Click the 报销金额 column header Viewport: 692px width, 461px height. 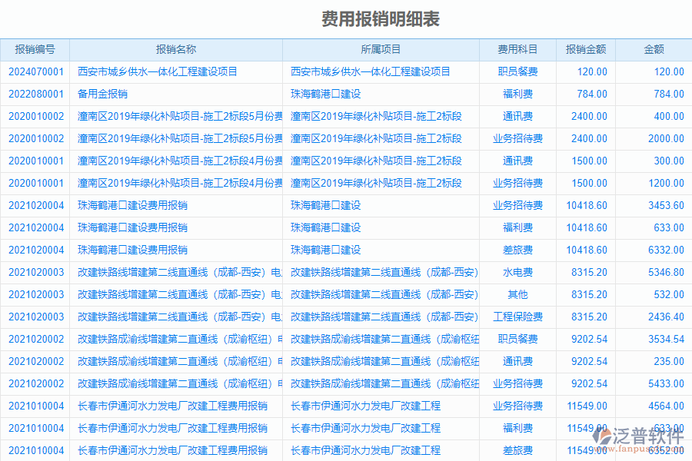(x=585, y=48)
